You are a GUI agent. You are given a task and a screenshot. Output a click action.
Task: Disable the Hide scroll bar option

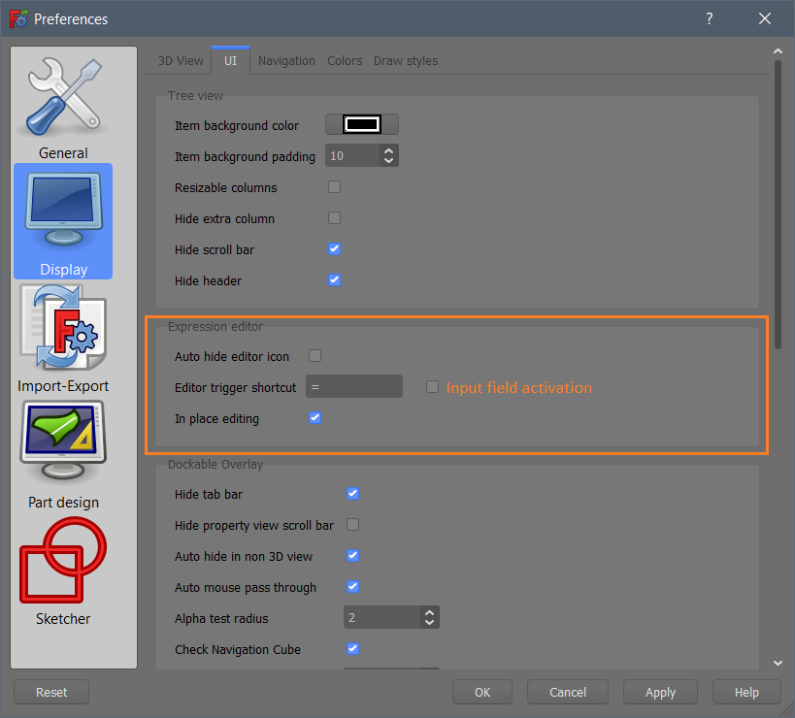334,248
